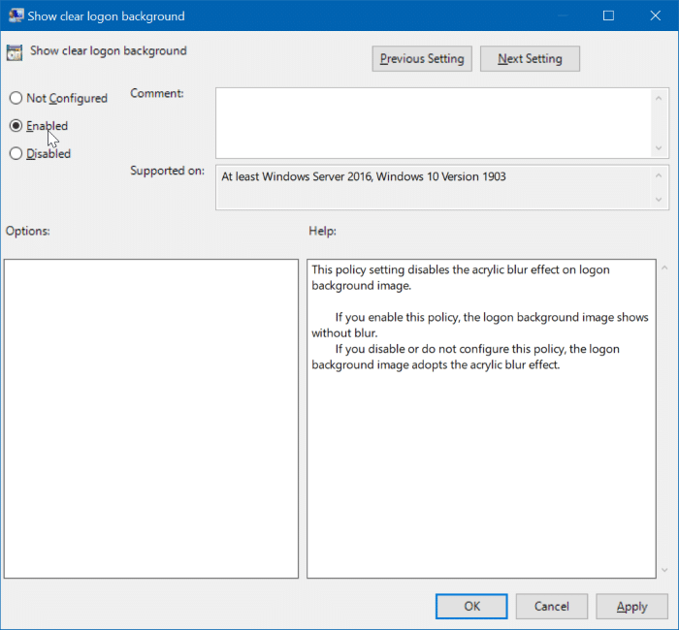This screenshot has width=679, height=630.
Task: Click the 'Supported on:' label
Action: [x=168, y=171]
